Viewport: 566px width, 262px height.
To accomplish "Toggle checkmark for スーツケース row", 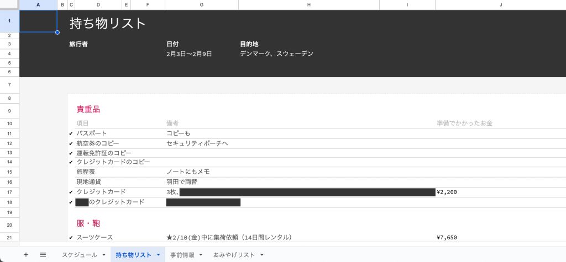I will click(71, 238).
